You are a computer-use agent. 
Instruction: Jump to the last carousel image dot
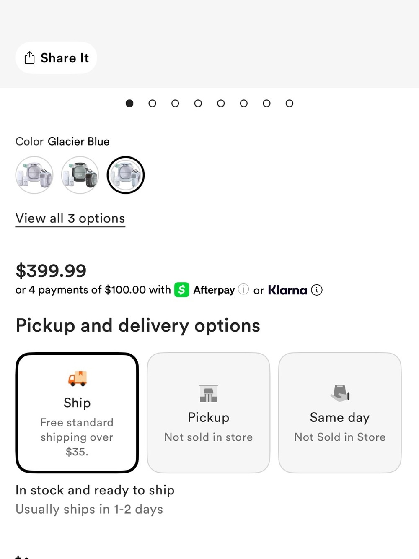pyautogui.click(x=290, y=103)
